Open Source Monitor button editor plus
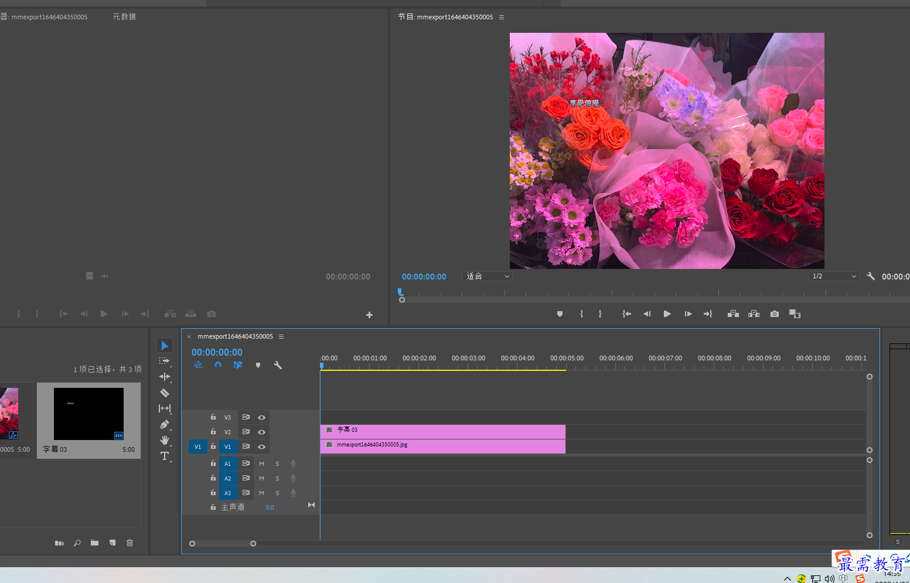Image resolution: width=910 pixels, height=583 pixels. pos(369,315)
